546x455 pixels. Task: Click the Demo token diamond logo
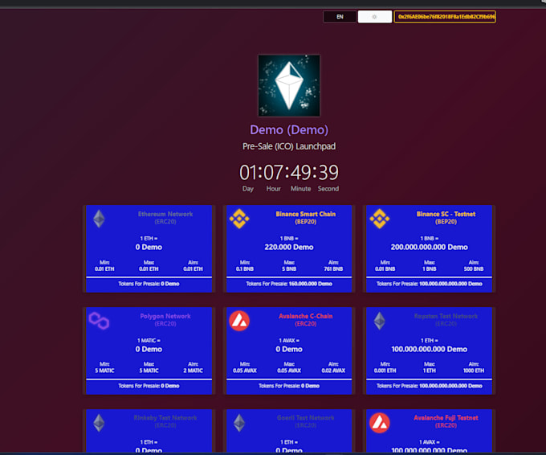pos(289,85)
